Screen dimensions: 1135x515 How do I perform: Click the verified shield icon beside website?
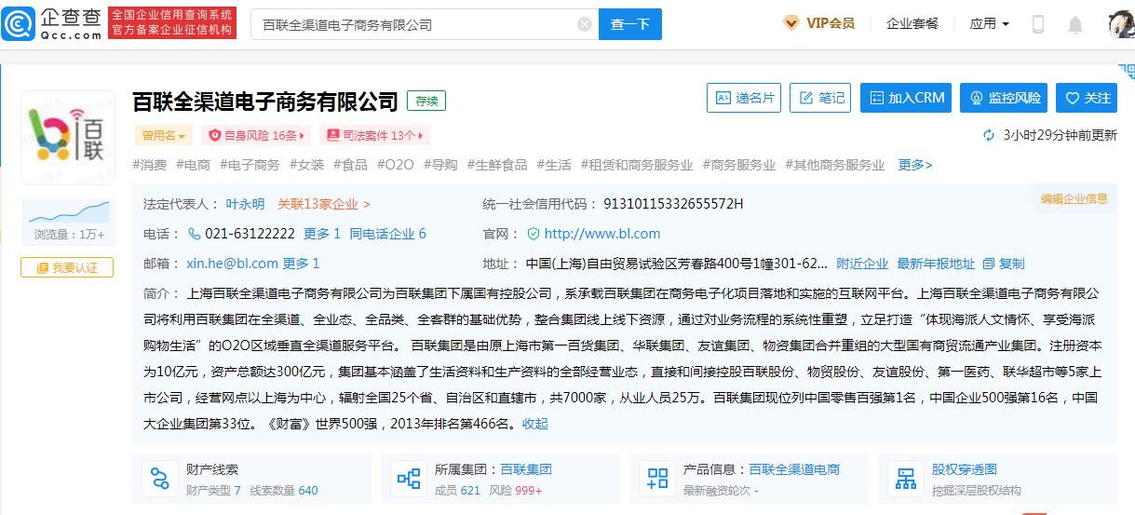(534, 234)
